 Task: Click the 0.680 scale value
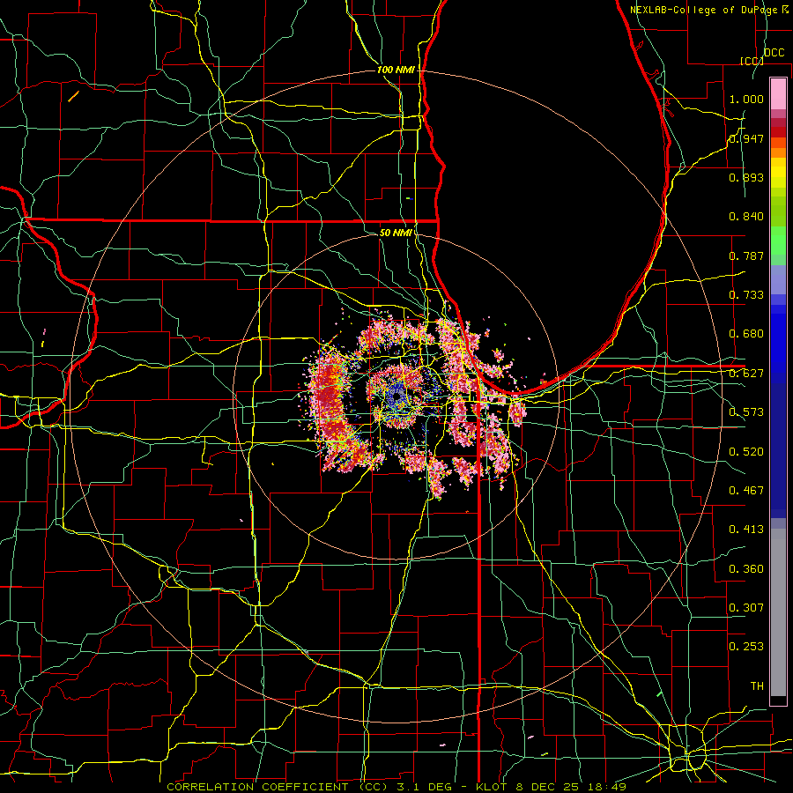746,334
